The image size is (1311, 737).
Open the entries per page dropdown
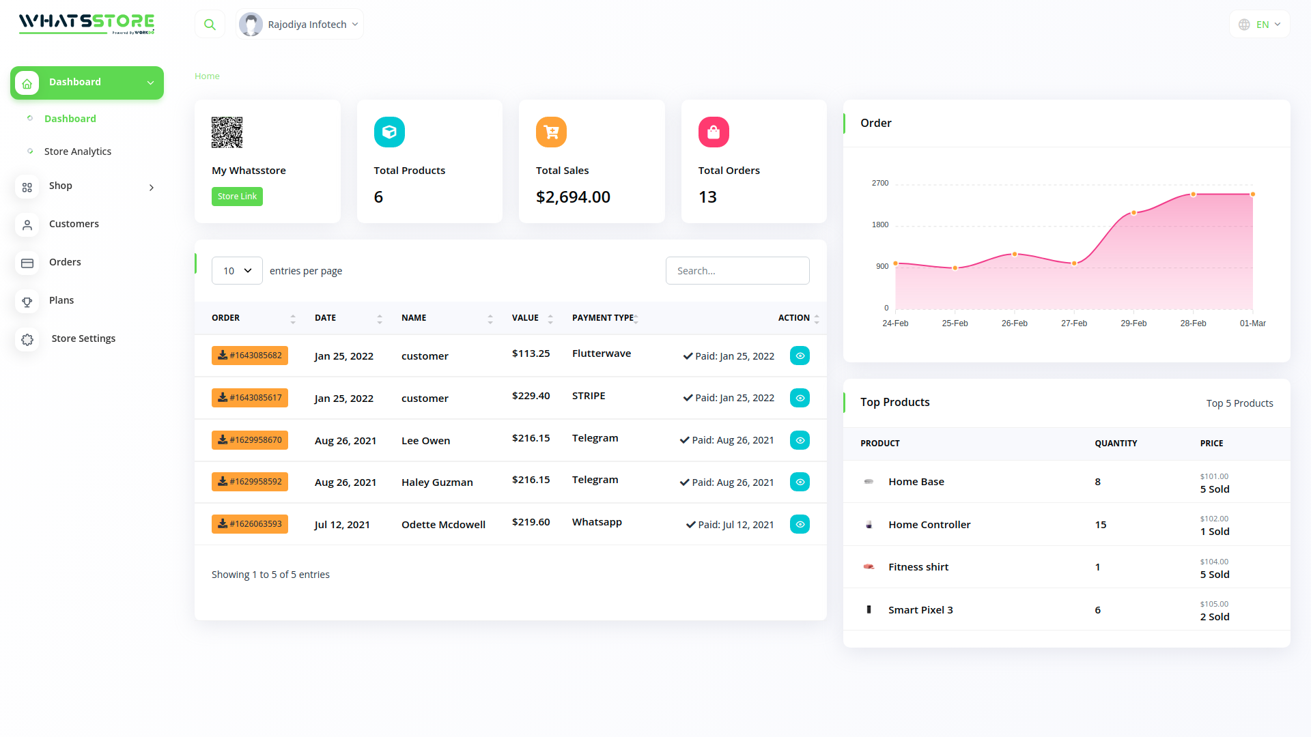[237, 271]
